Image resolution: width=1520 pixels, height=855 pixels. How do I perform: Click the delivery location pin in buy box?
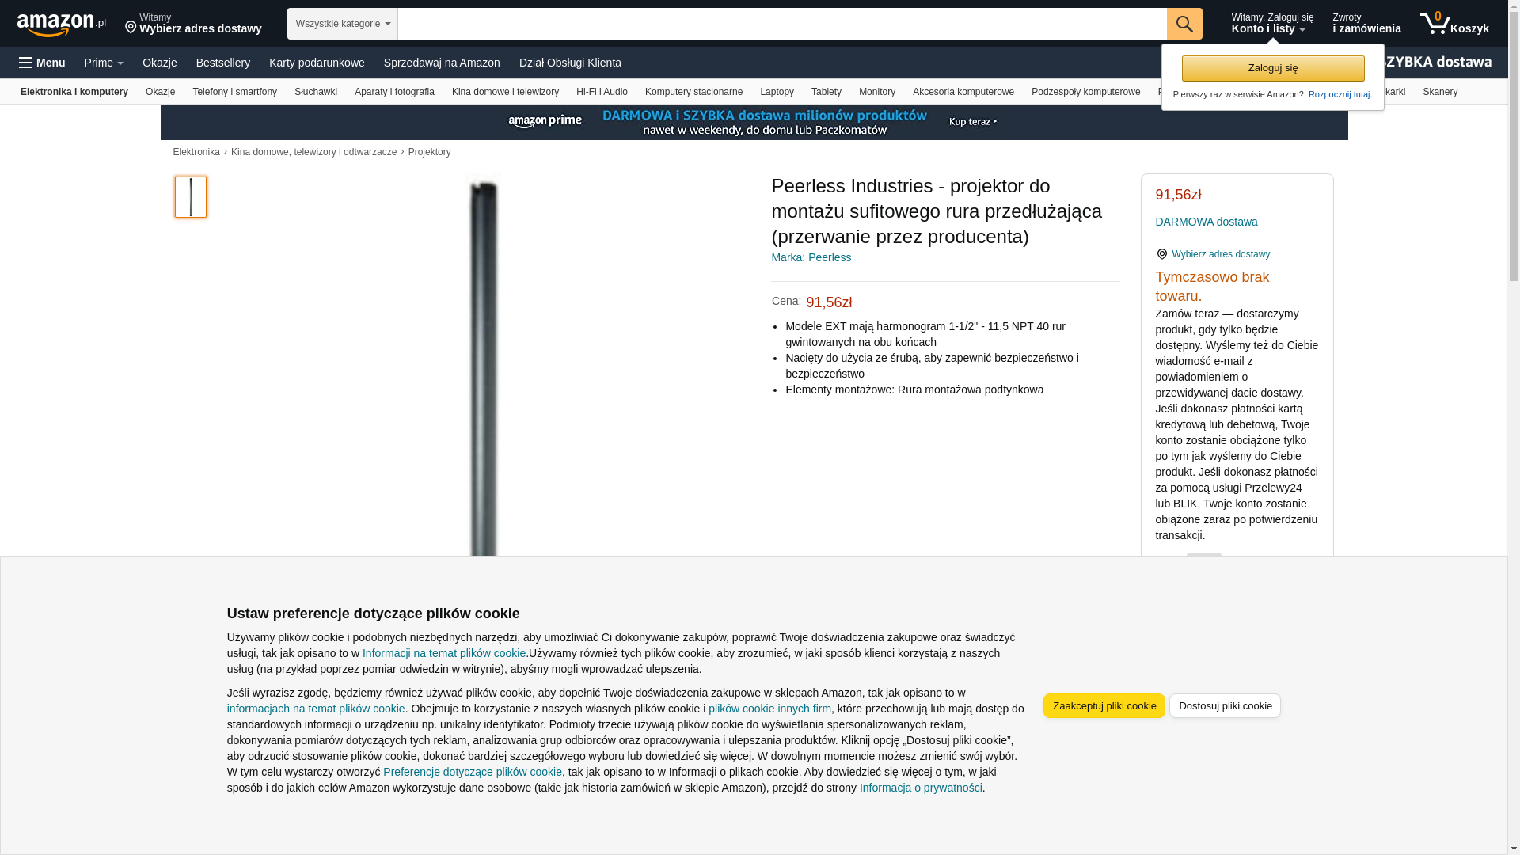[x=1161, y=254]
